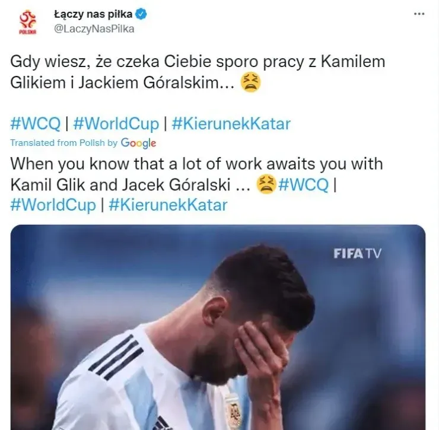Click the FIFA TV watermark on image
Image resolution: width=439 pixels, height=430 pixels.
tap(357, 254)
